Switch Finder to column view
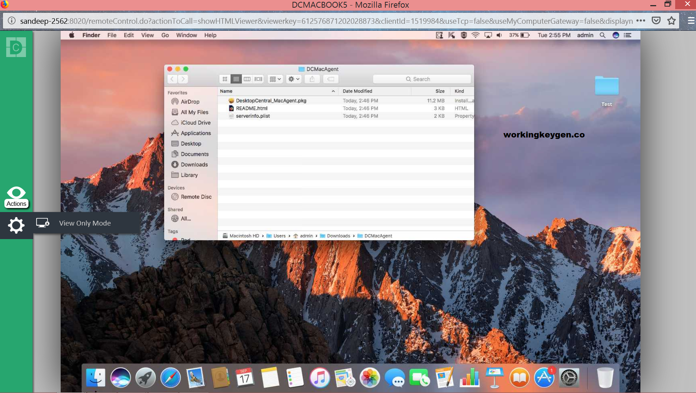Screen dimensions: 696x393 [x=247, y=79]
